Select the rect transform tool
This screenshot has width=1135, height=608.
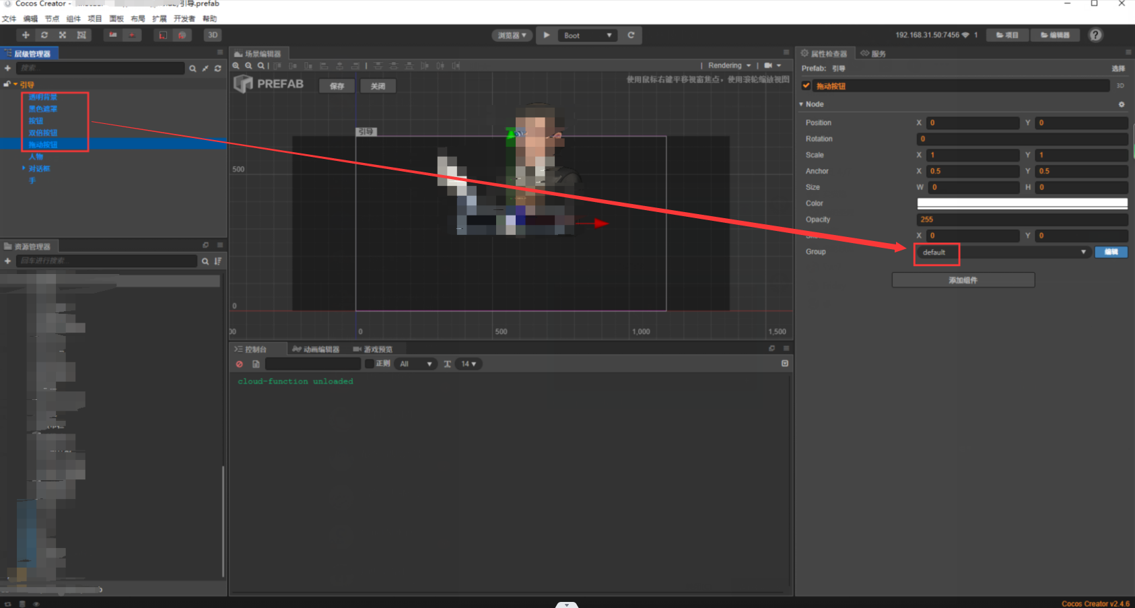coord(81,35)
